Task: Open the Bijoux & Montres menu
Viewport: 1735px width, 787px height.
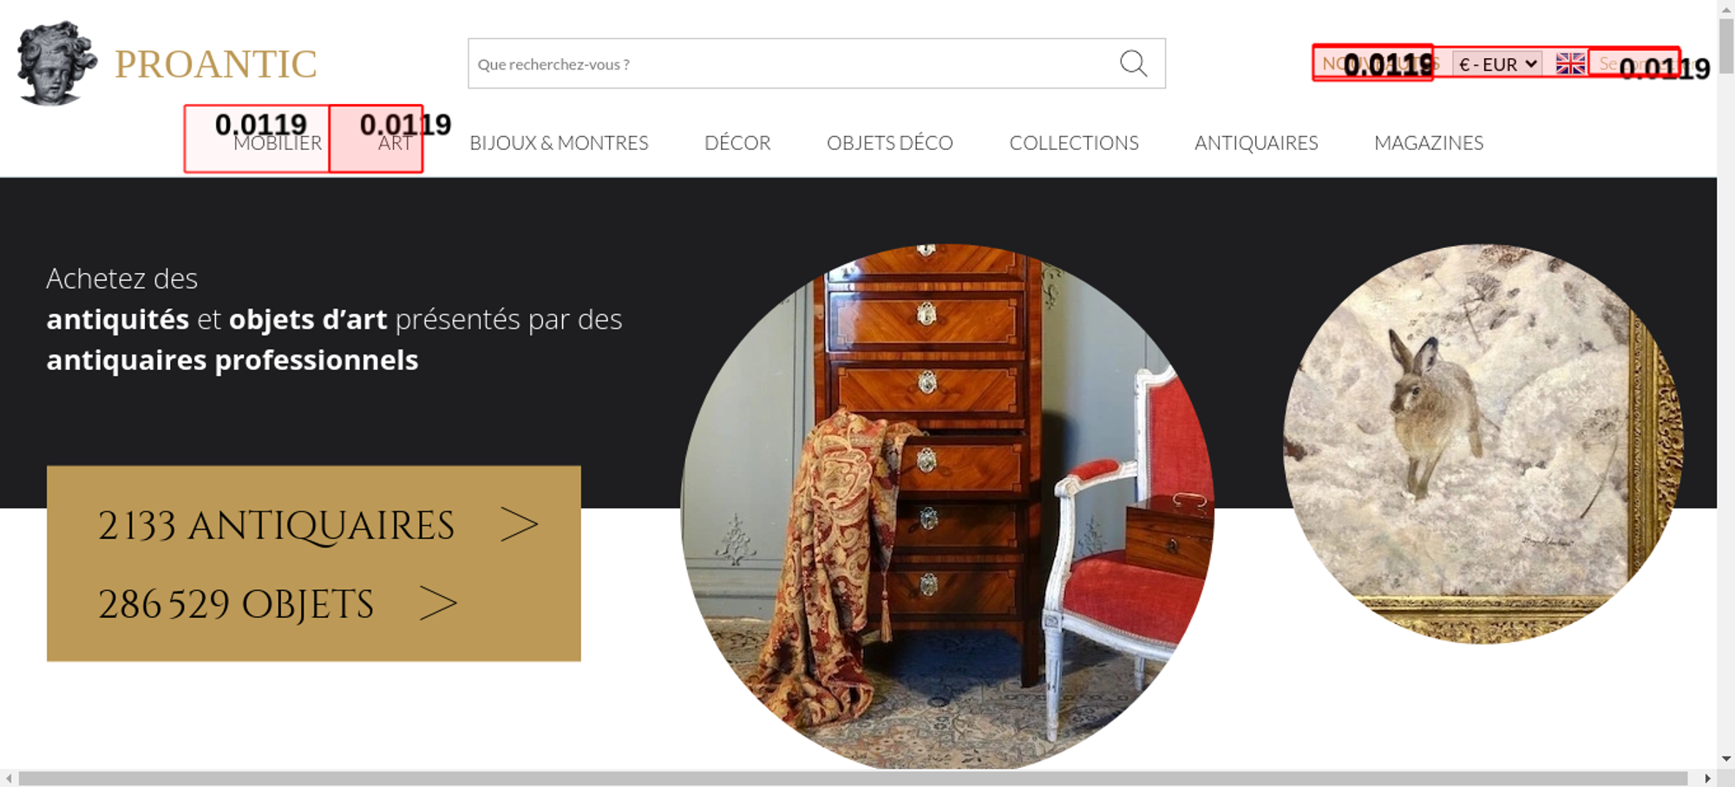Action: (x=559, y=143)
